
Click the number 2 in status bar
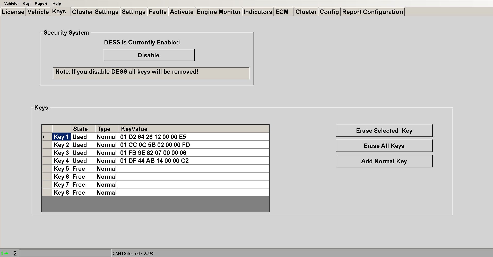coord(15,253)
